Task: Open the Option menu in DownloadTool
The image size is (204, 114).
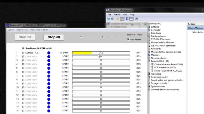Action: [x=11, y=30]
